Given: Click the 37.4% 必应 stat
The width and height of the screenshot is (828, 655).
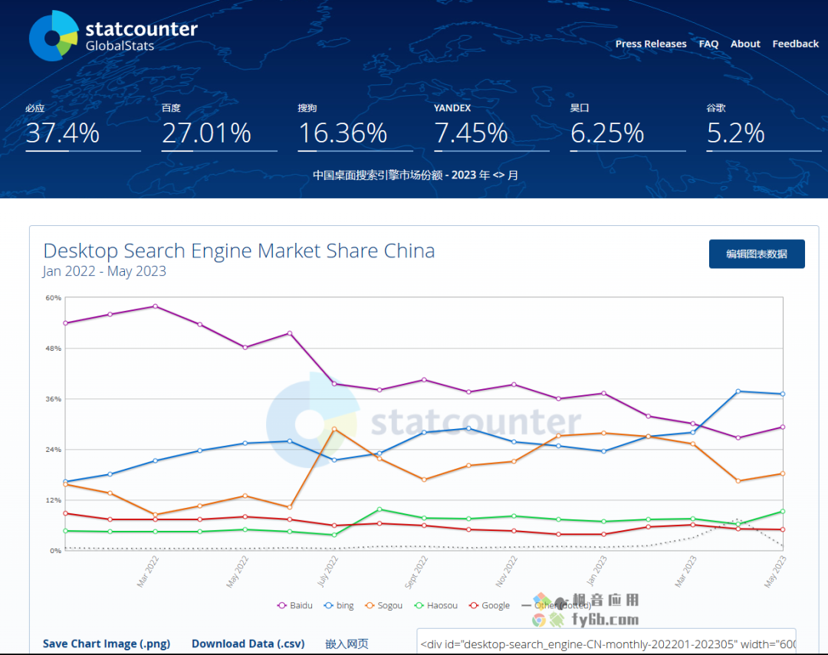Looking at the screenshot, I should click(x=83, y=126).
